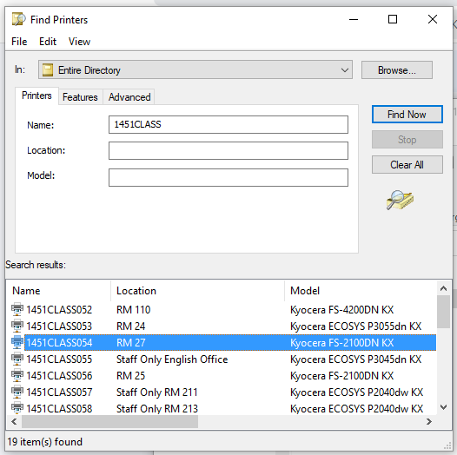Click the vertical scrollbar thumb

point(443,312)
